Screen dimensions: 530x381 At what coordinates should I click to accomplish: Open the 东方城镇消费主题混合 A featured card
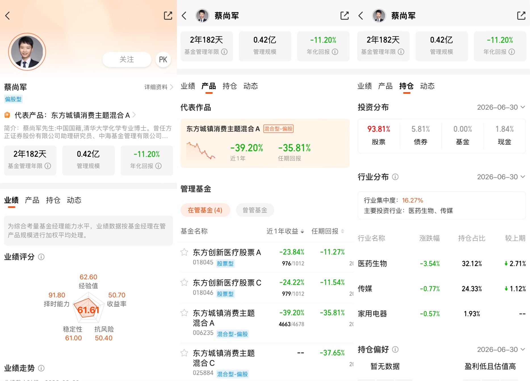click(265, 143)
